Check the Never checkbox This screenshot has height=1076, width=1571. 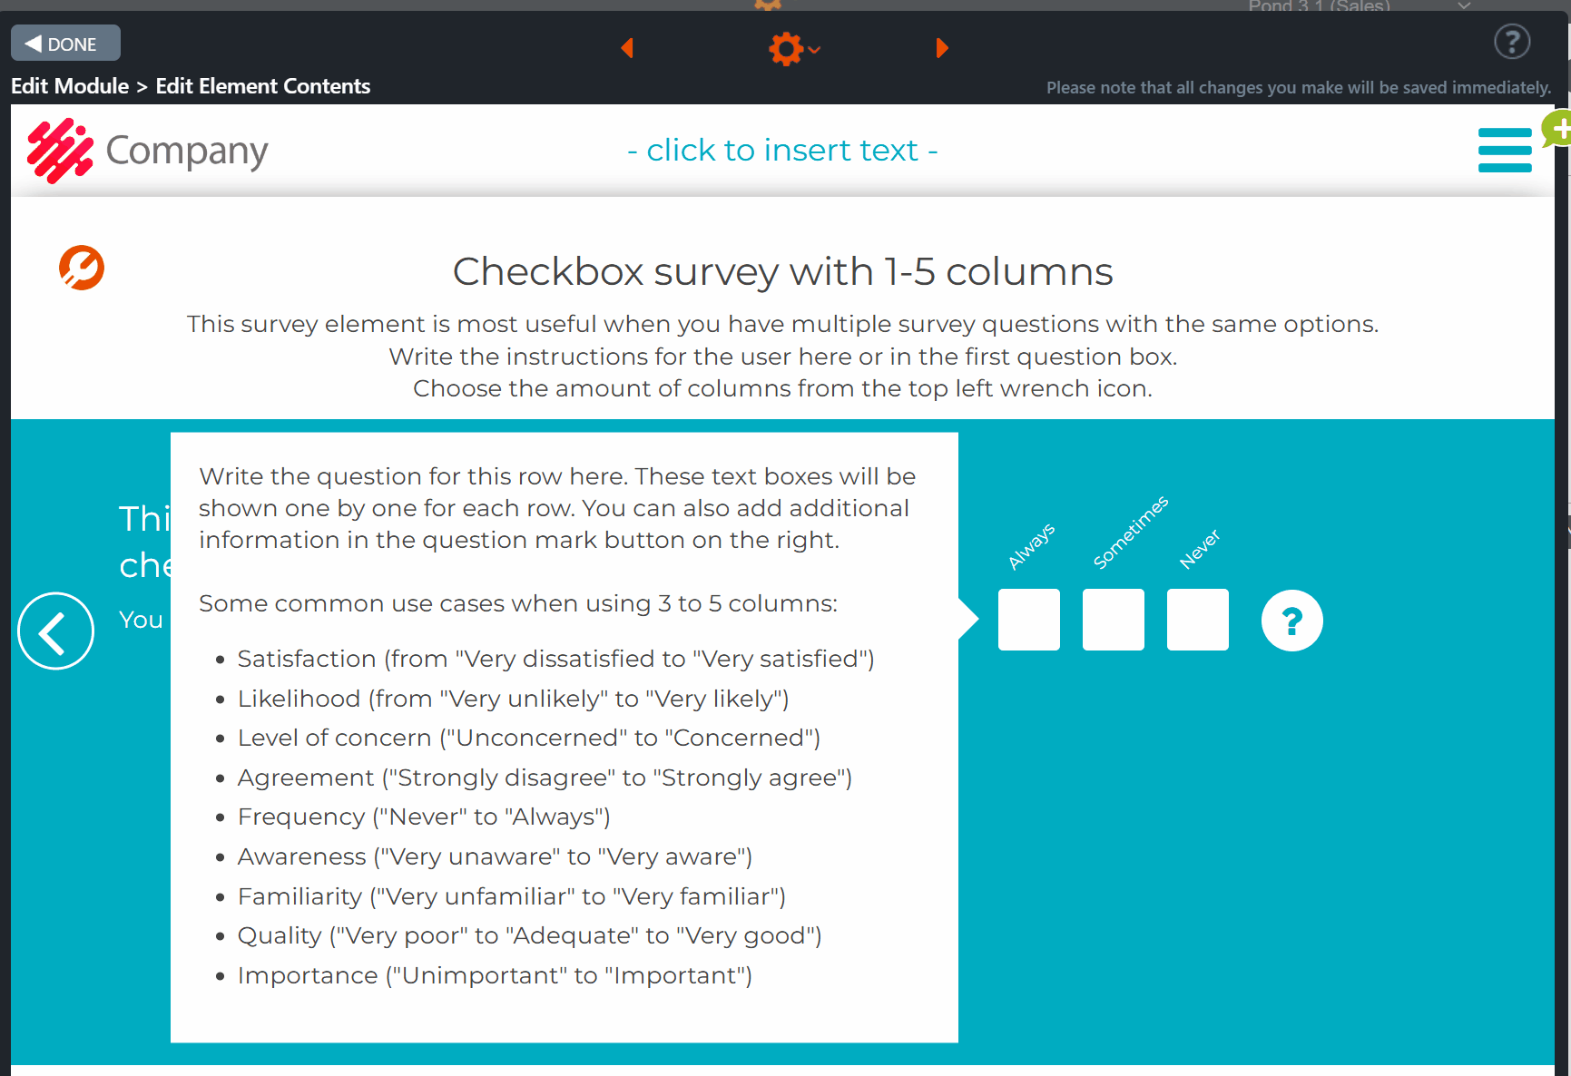click(x=1198, y=620)
